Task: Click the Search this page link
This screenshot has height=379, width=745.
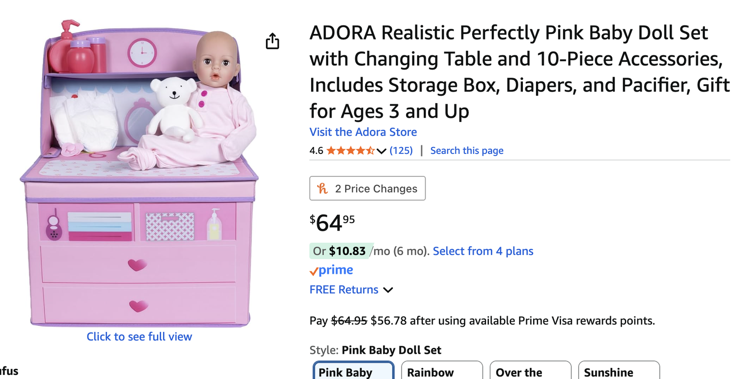Action: pos(467,151)
